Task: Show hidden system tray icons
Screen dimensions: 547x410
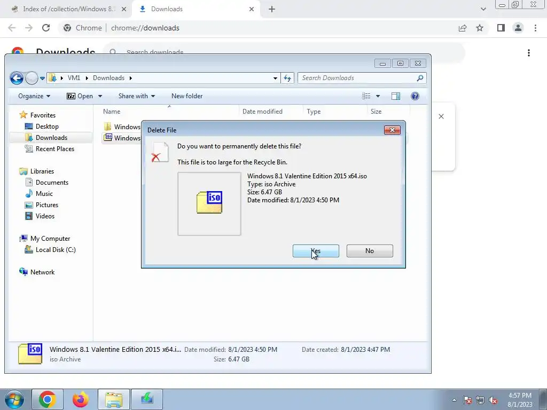Action: (x=454, y=400)
